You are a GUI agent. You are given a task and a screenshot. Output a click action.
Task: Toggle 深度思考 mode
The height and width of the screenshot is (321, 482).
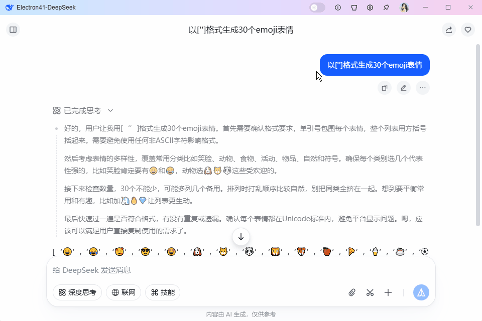pyautogui.click(x=77, y=292)
